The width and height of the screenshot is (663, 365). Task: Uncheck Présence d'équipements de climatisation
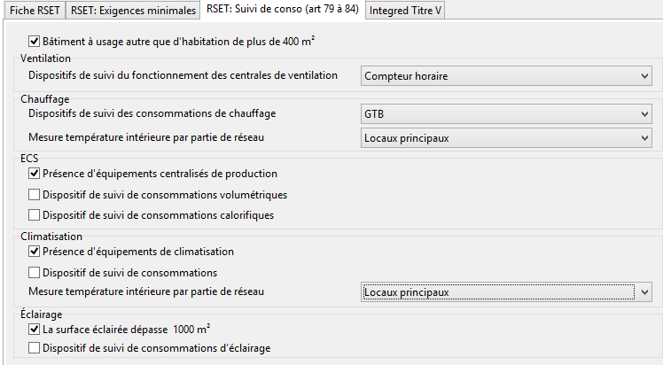pyautogui.click(x=35, y=252)
